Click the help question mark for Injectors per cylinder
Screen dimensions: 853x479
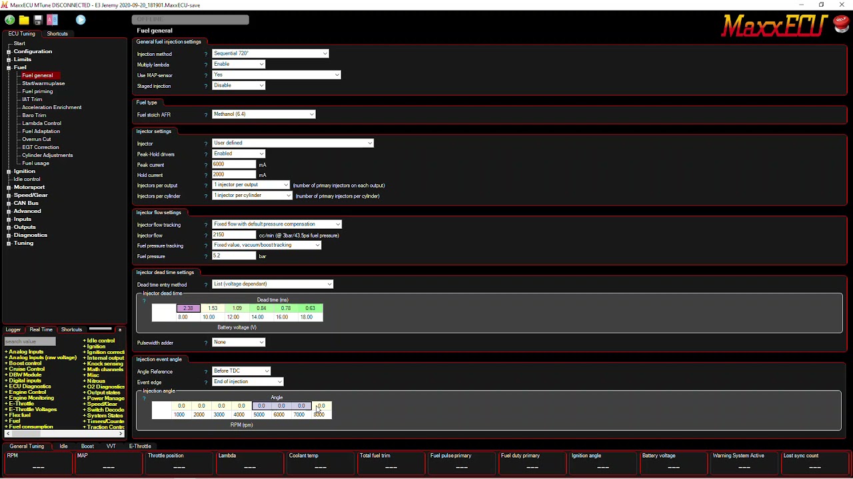[x=206, y=196]
